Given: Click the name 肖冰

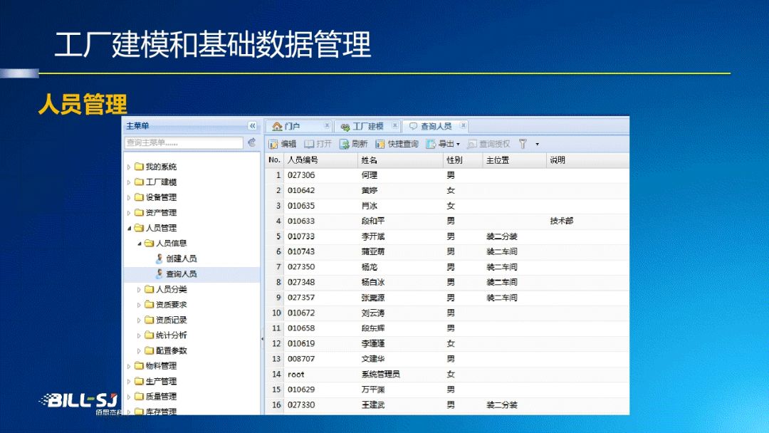Looking at the screenshot, I should coord(370,206).
